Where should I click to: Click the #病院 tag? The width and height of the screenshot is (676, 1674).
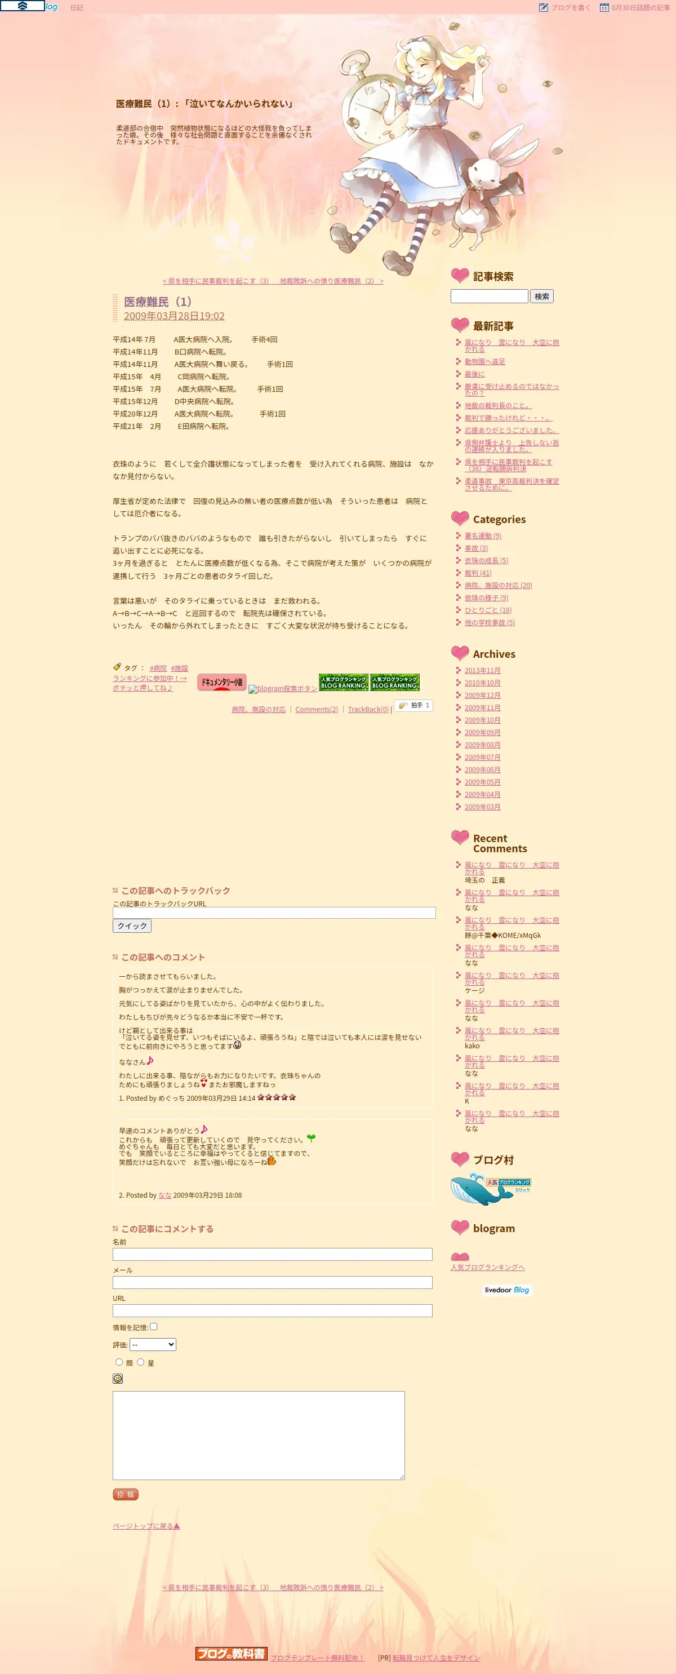click(158, 668)
